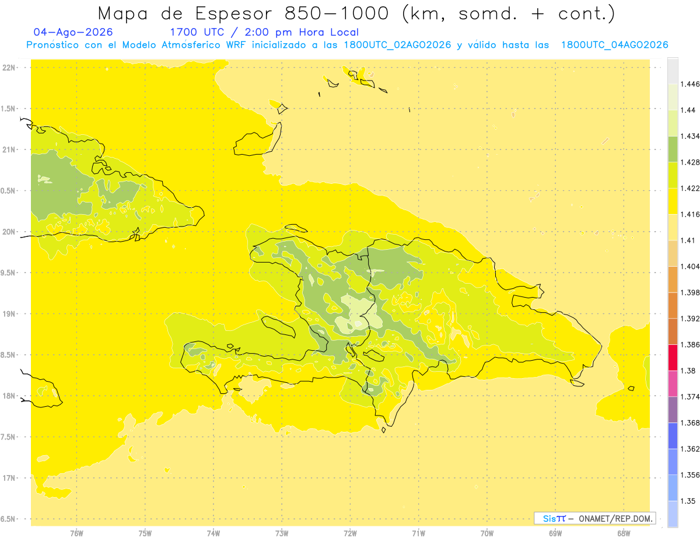Click the legend value '1.356'
Screen dimensions: 700x541
pos(690,475)
